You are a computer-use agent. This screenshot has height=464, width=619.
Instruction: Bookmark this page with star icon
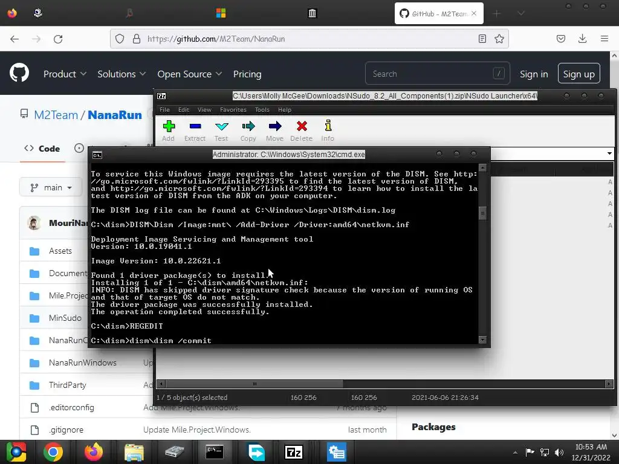tap(499, 39)
